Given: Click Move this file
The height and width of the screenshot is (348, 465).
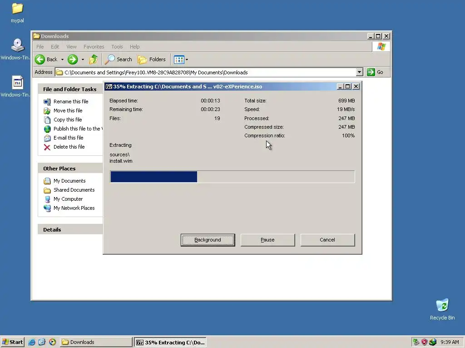Looking at the screenshot, I should (x=68, y=111).
